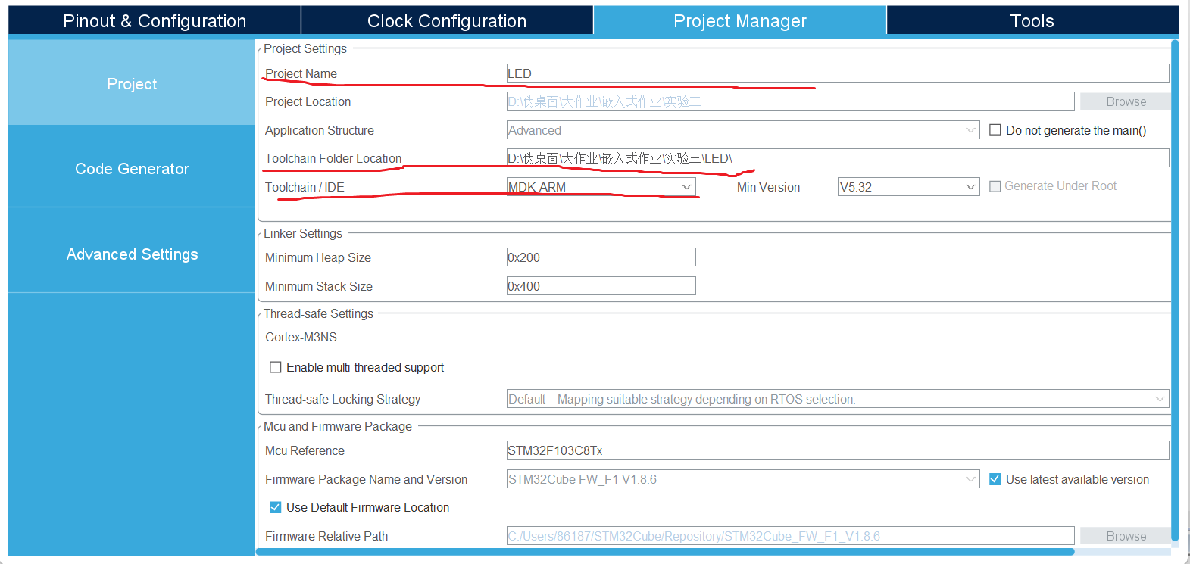Click the Min Version label
This screenshot has height=564, width=1190.
point(768,187)
